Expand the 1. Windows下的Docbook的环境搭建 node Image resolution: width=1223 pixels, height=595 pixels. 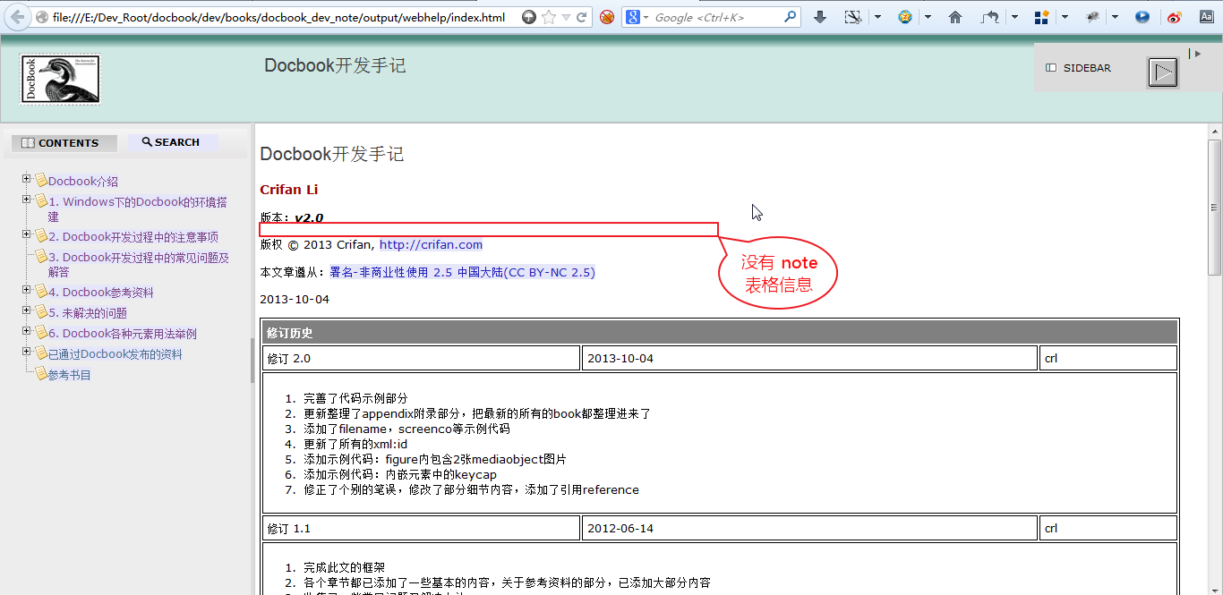(x=27, y=200)
